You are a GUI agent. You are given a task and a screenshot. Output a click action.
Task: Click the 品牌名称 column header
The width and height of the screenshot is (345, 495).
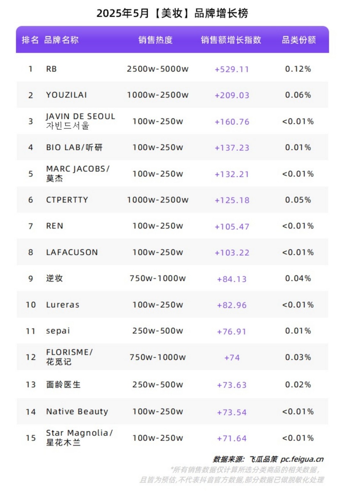(x=61, y=40)
